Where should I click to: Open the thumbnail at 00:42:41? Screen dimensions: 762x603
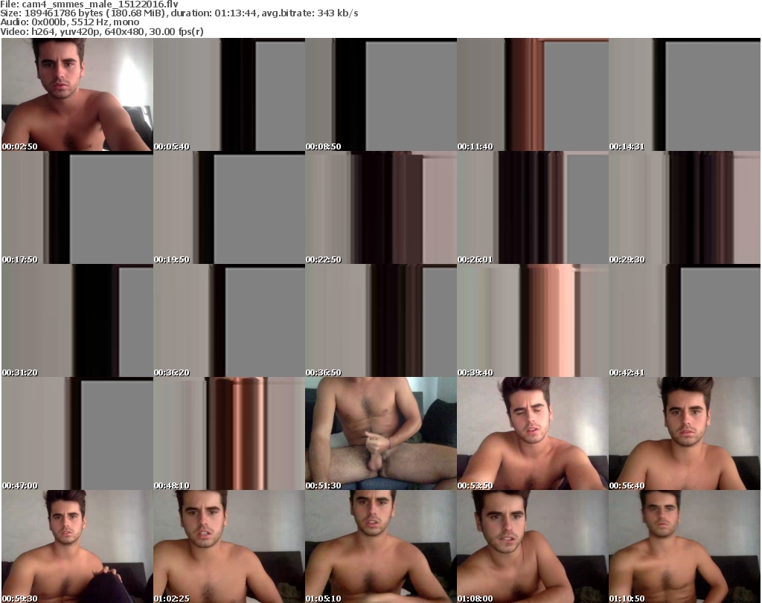click(684, 321)
